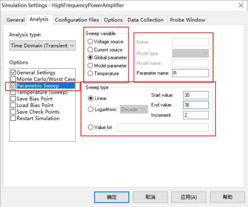Open the Model type dropdown
This screenshot has height=207, width=248.
190,53
